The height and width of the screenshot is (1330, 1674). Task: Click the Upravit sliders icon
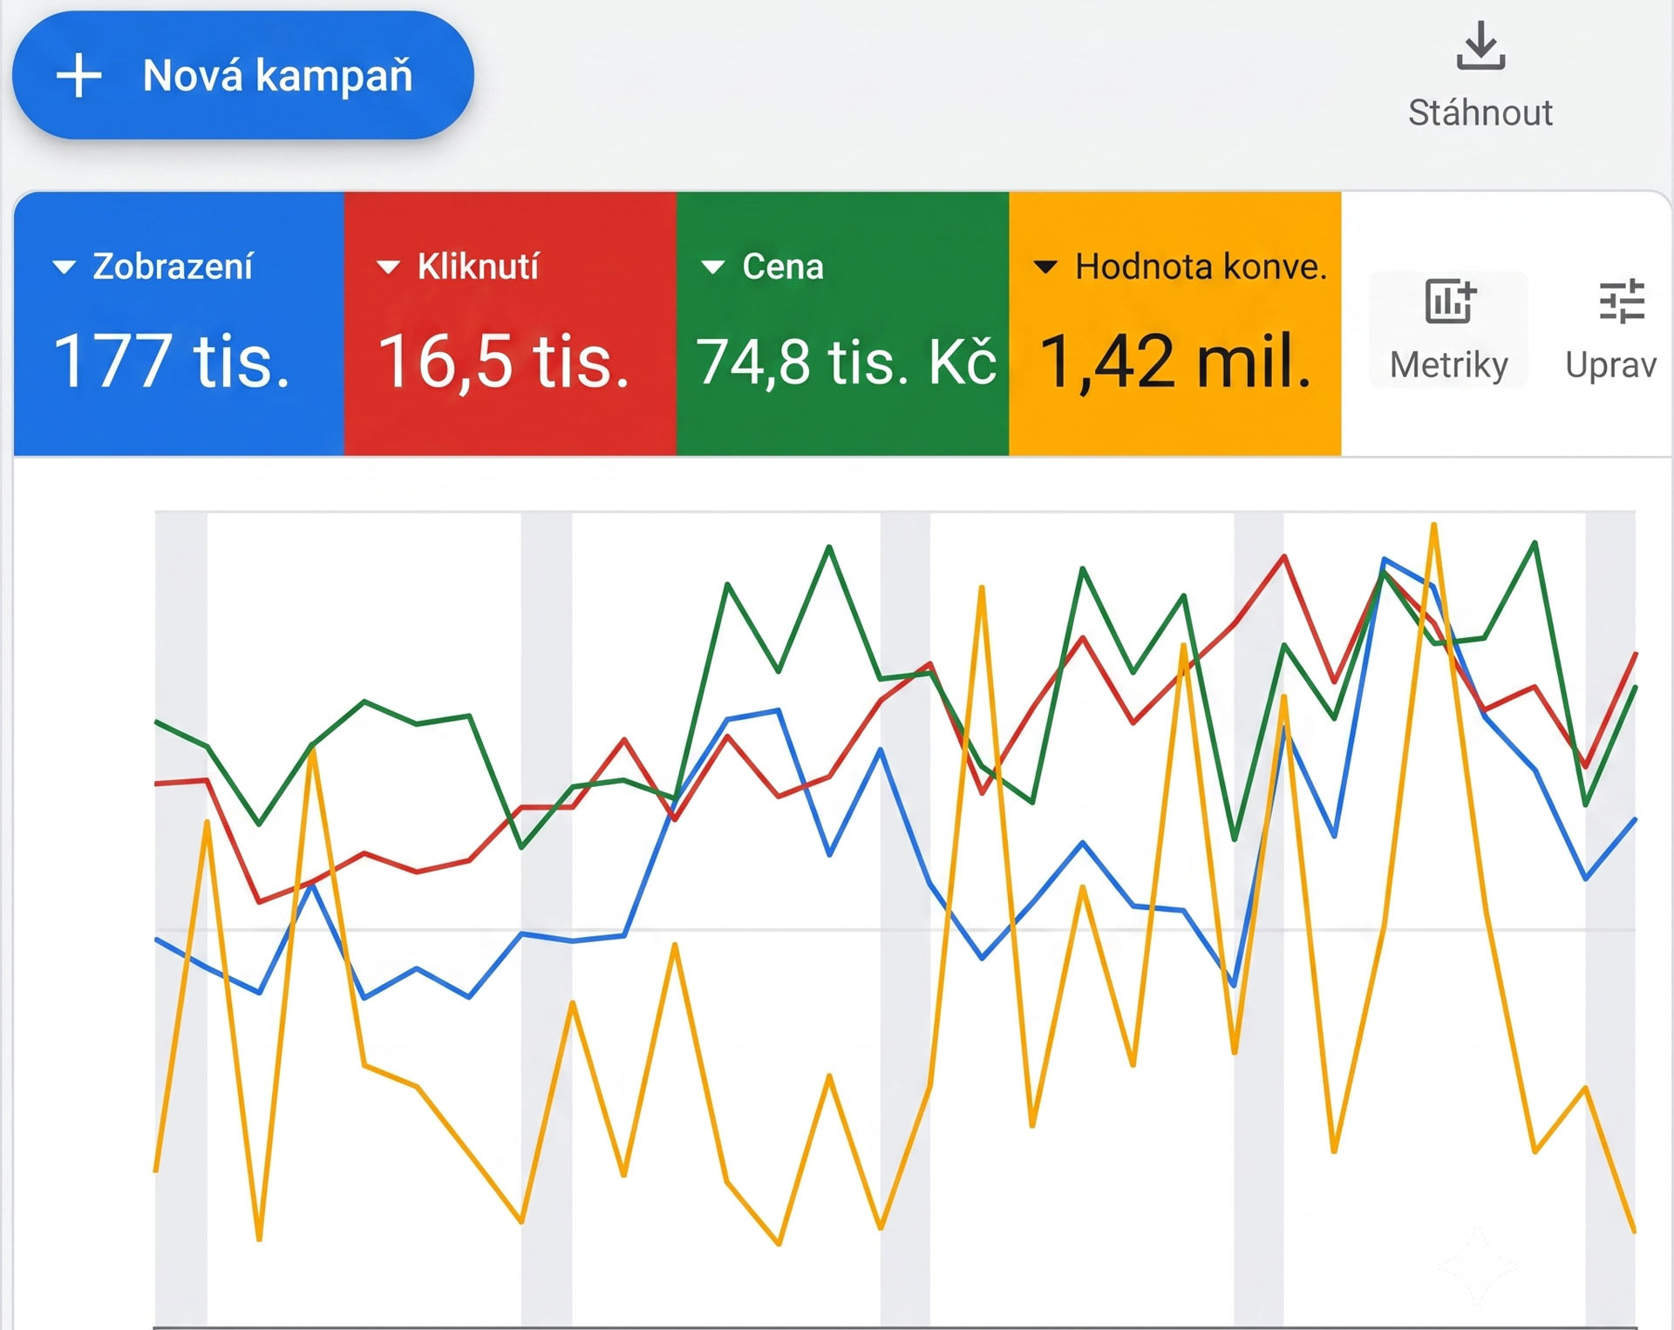1622,301
